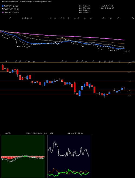
Task: Click the 'Pre H: 21.66' high value
Action: 85,8
